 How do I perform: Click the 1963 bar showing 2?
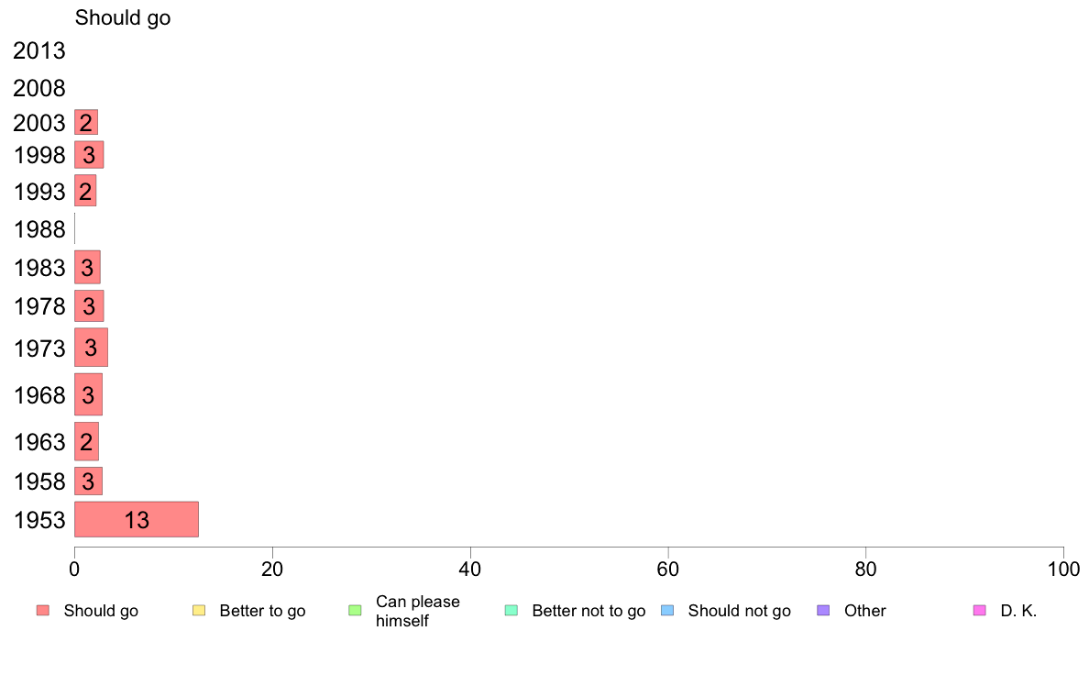click(87, 441)
